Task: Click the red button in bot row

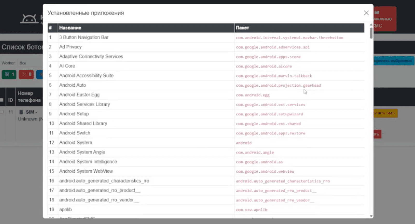Action: 377,134
